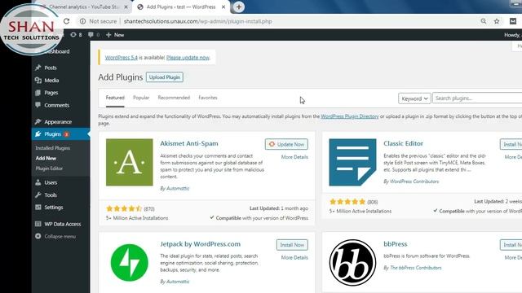The image size is (522, 293).
Task: Click the Collapse menu arrow icon
Action: (38, 236)
